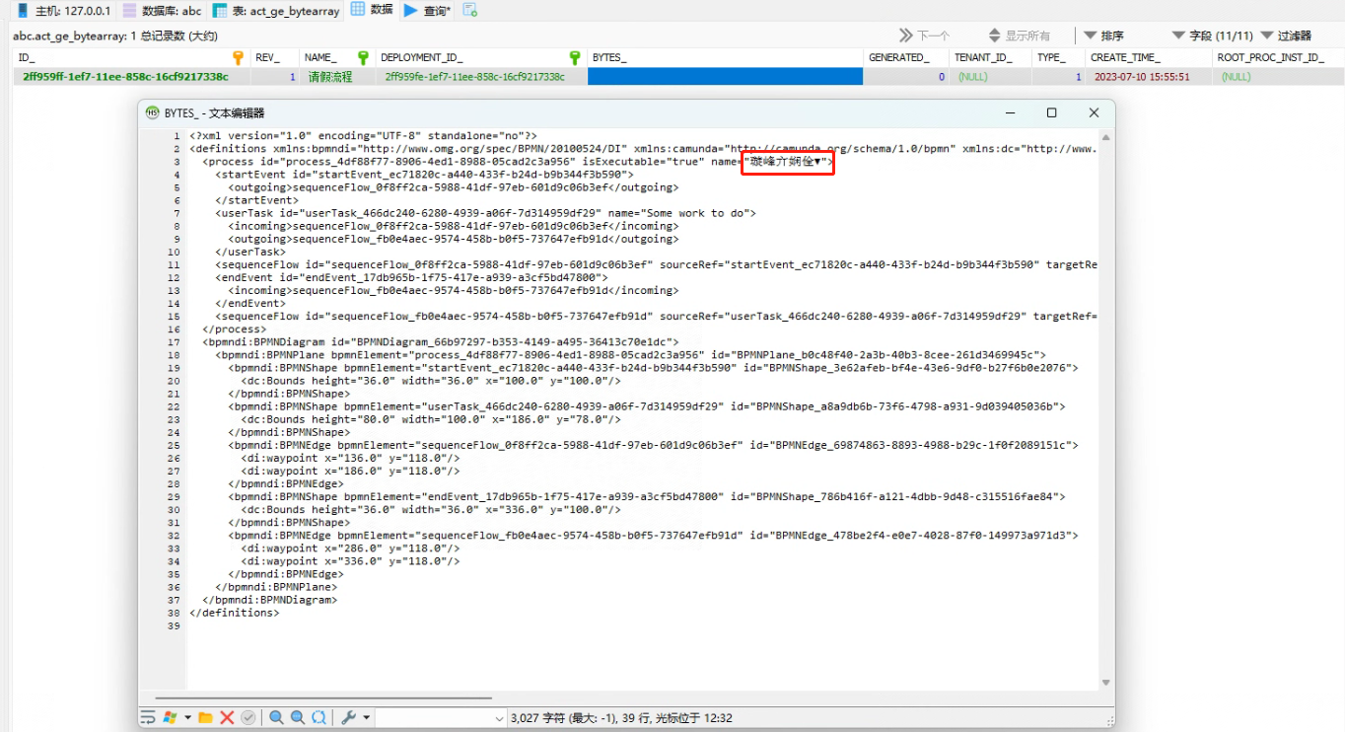
Task: Click line 1 XML declaration text
Action: point(363,135)
